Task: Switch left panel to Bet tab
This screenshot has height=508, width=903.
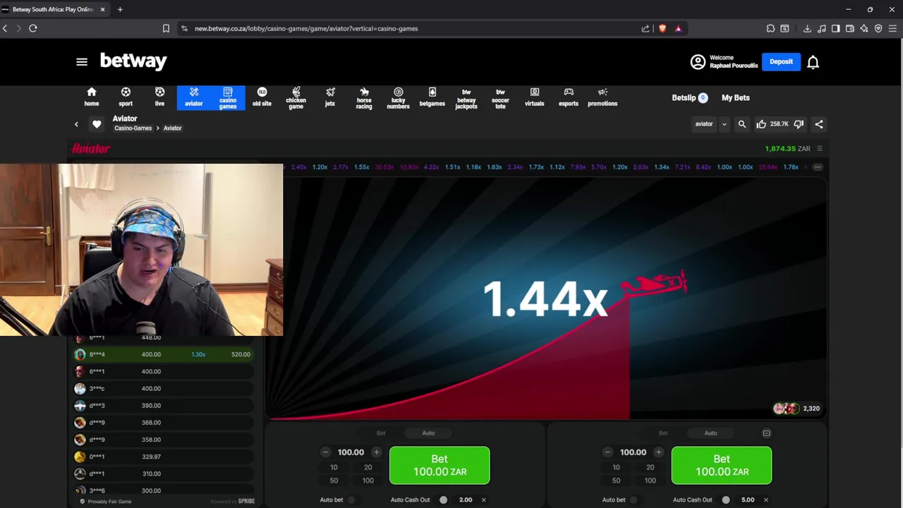Action: [381, 433]
